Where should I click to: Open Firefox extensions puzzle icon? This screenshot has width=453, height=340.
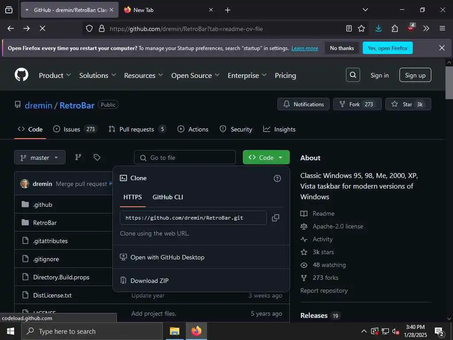pos(394,28)
